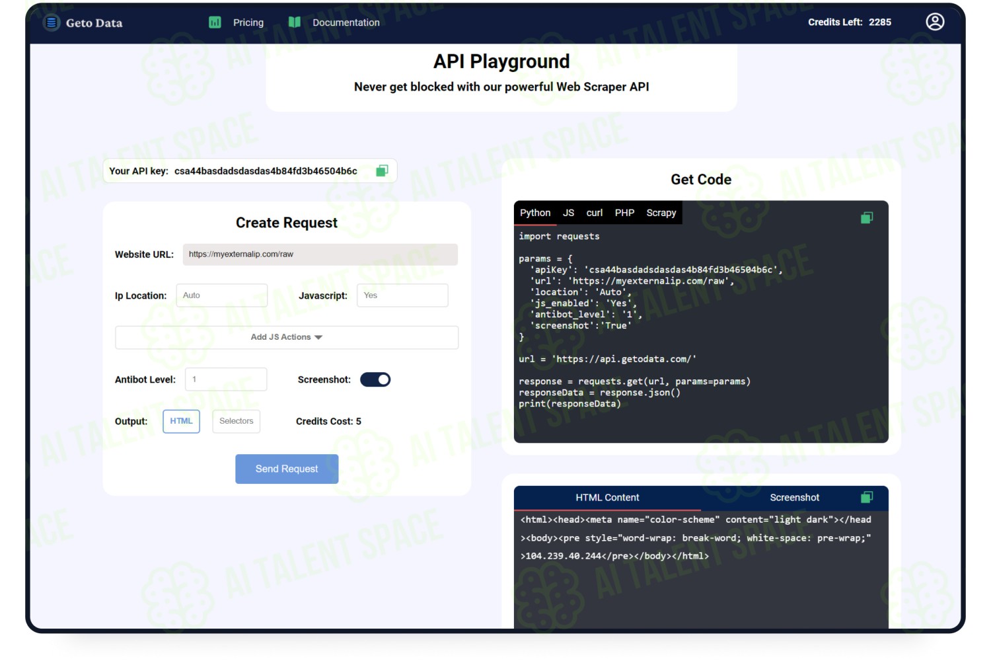Switch to Python code tab
991x661 pixels.
click(x=535, y=213)
